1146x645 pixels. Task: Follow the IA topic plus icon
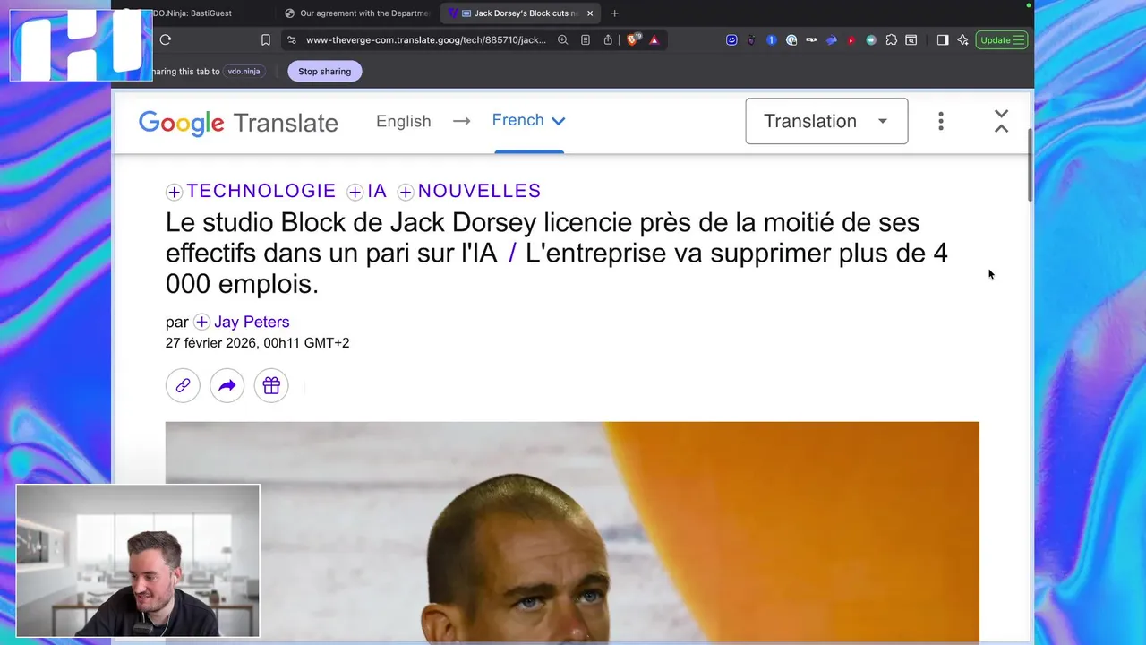tap(355, 192)
